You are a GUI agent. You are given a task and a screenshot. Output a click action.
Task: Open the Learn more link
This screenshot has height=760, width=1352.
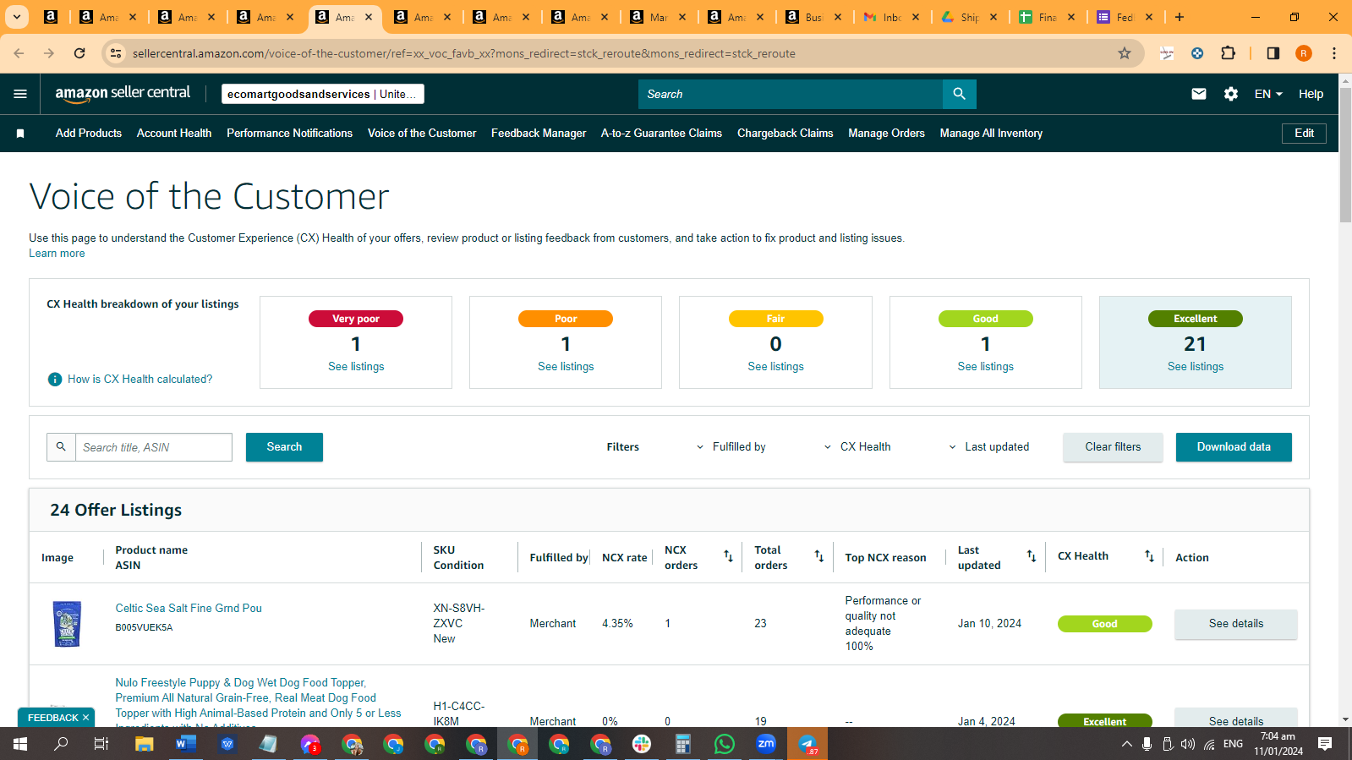pos(57,254)
